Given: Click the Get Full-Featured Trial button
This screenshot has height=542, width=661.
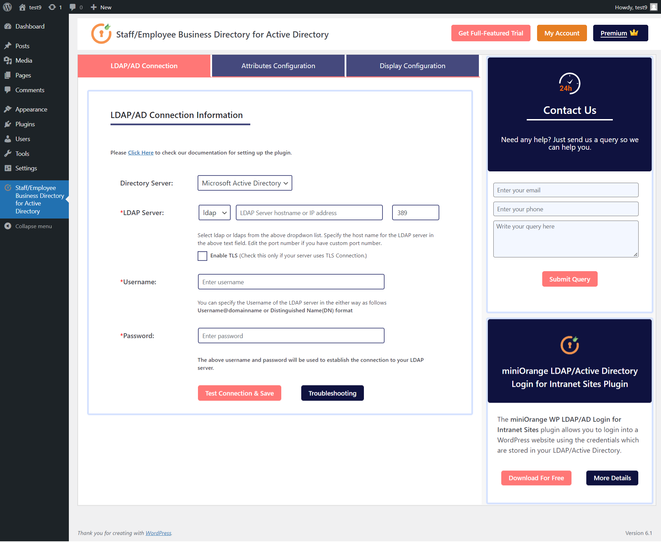Looking at the screenshot, I should point(490,33).
